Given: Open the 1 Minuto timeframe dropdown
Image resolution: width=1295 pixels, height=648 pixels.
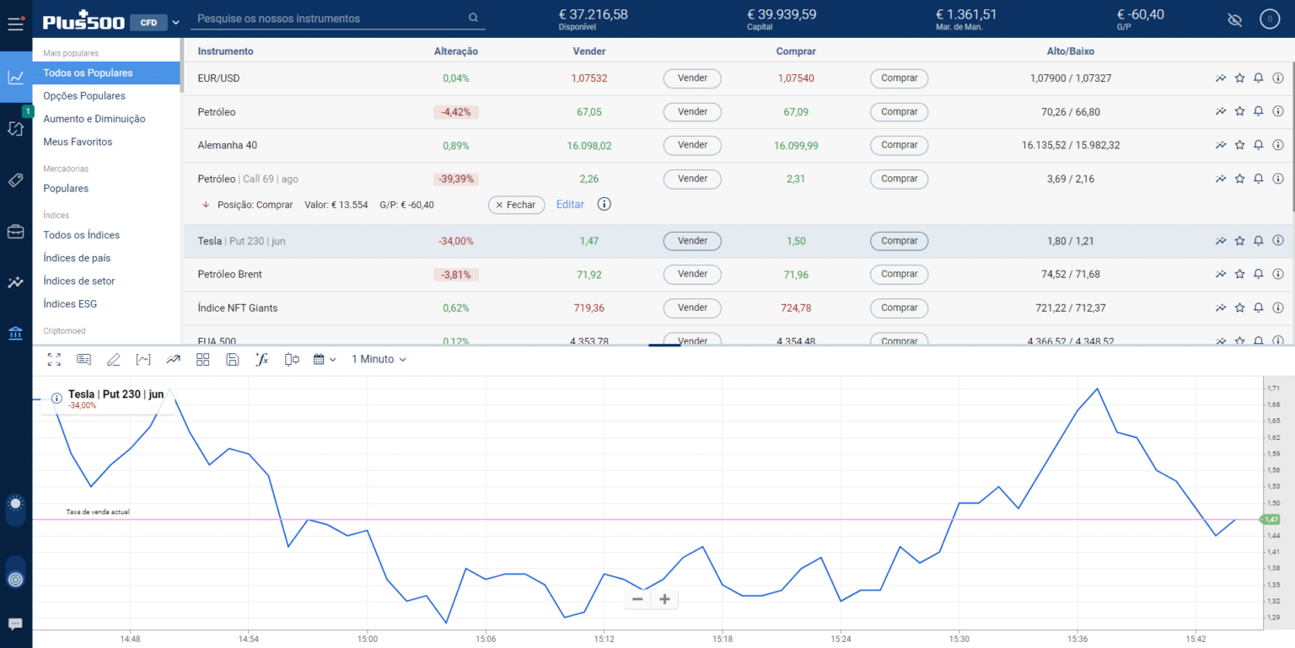Looking at the screenshot, I should pos(378,359).
